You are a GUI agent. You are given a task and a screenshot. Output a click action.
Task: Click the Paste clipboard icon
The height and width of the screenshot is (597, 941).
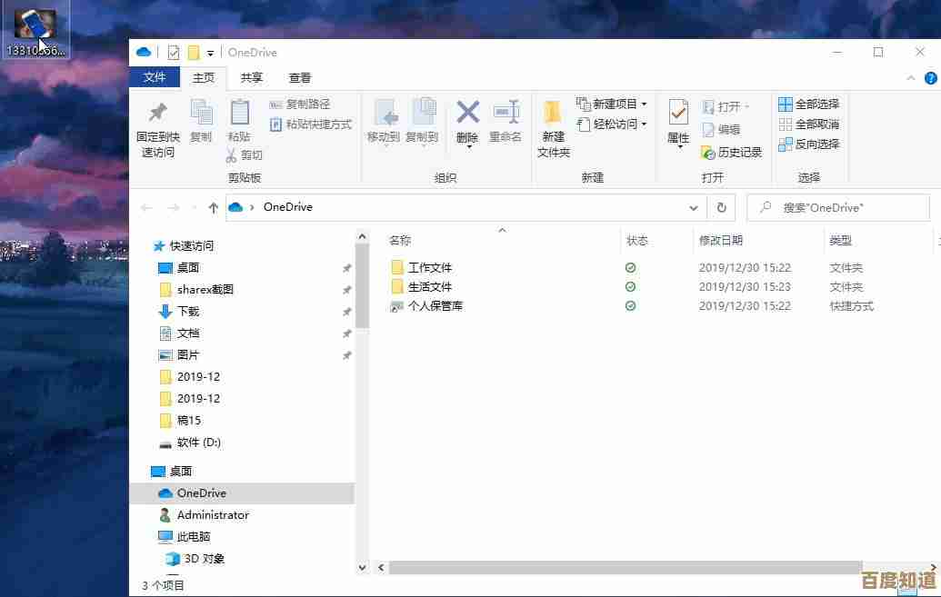pos(239,113)
